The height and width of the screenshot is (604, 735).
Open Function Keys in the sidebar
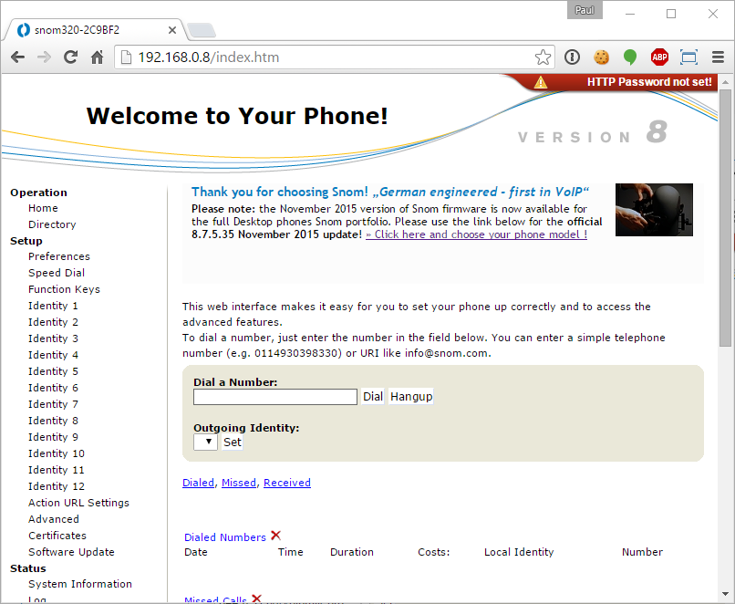(64, 289)
